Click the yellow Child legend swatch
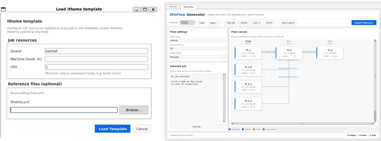 [x=254, y=130]
